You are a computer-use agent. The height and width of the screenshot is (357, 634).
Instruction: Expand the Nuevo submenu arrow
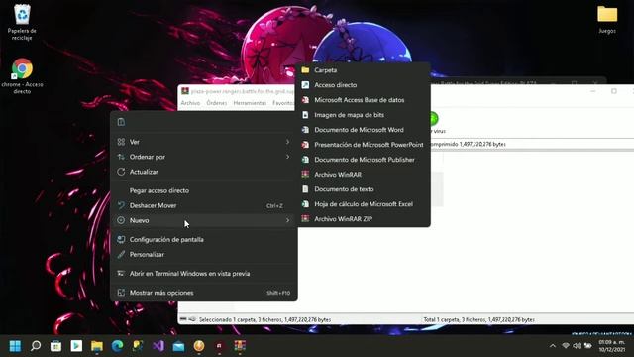point(287,220)
